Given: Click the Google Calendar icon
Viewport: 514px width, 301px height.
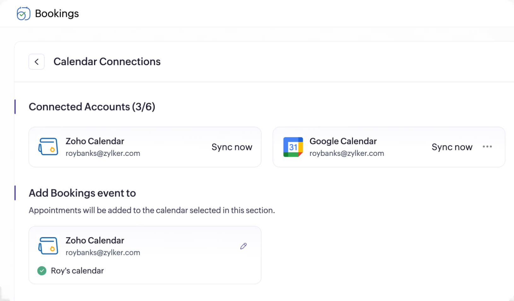Looking at the screenshot, I should click(293, 147).
